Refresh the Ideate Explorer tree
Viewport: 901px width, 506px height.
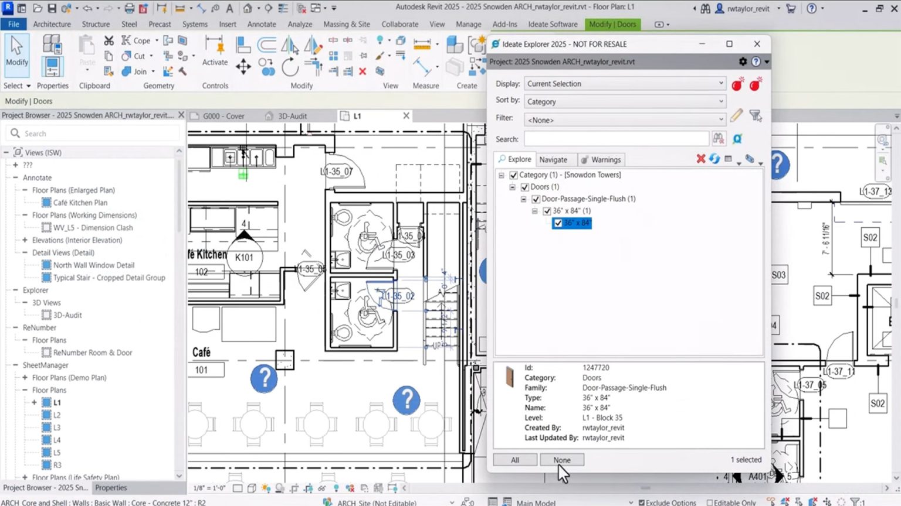714,159
